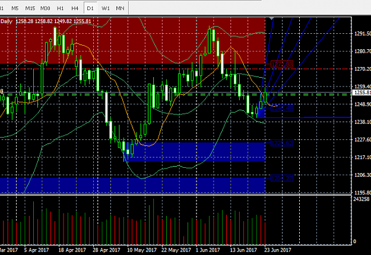Click 1227.60 on the price scale

(x=363, y=139)
